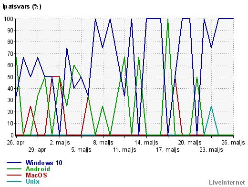
Task: Click the teal Unix legend line
Action: pos(14,181)
